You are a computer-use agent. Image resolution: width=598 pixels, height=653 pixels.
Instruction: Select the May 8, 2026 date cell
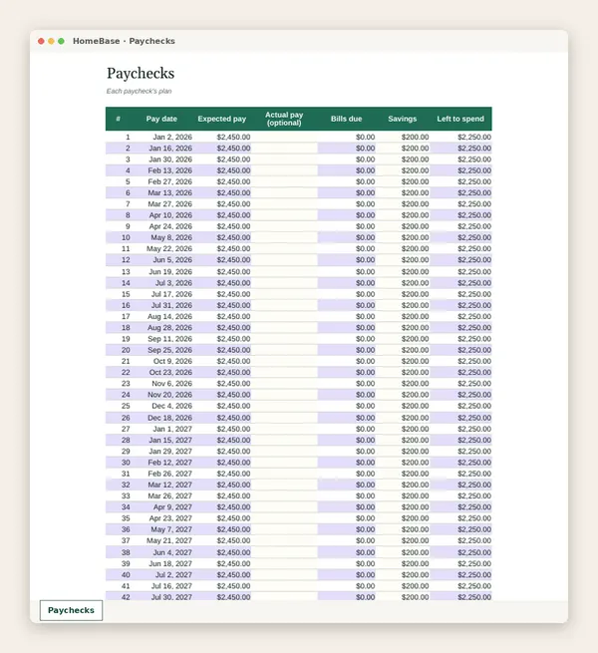click(162, 238)
